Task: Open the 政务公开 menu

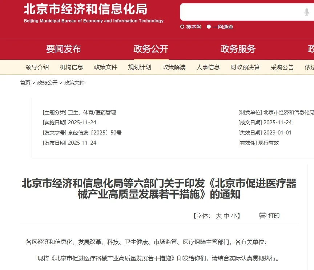Action: point(151,49)
